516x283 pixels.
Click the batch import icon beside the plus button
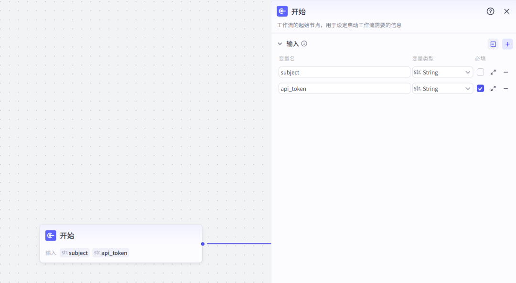(x=493, y=43)
